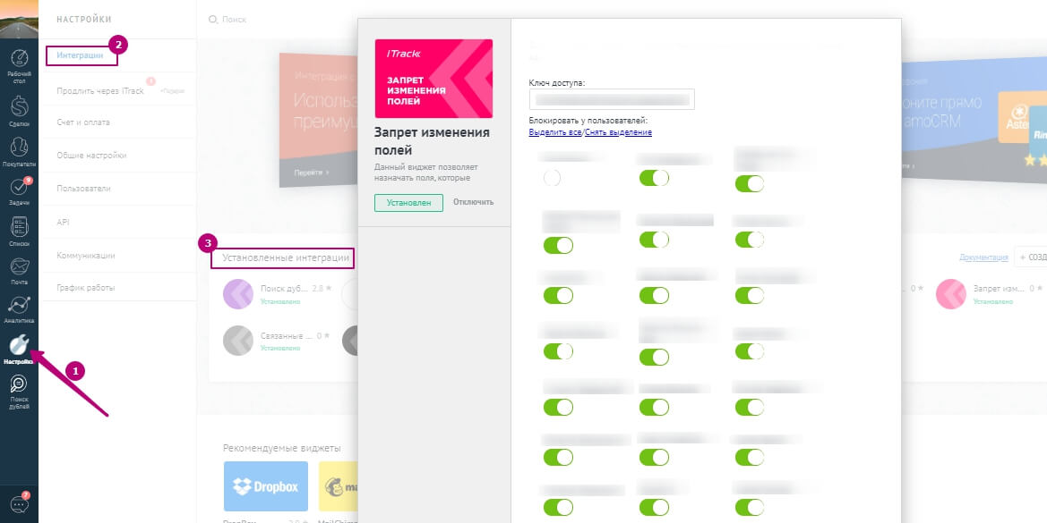
Task: Click the Установлен button
Action: pos(408,202)
